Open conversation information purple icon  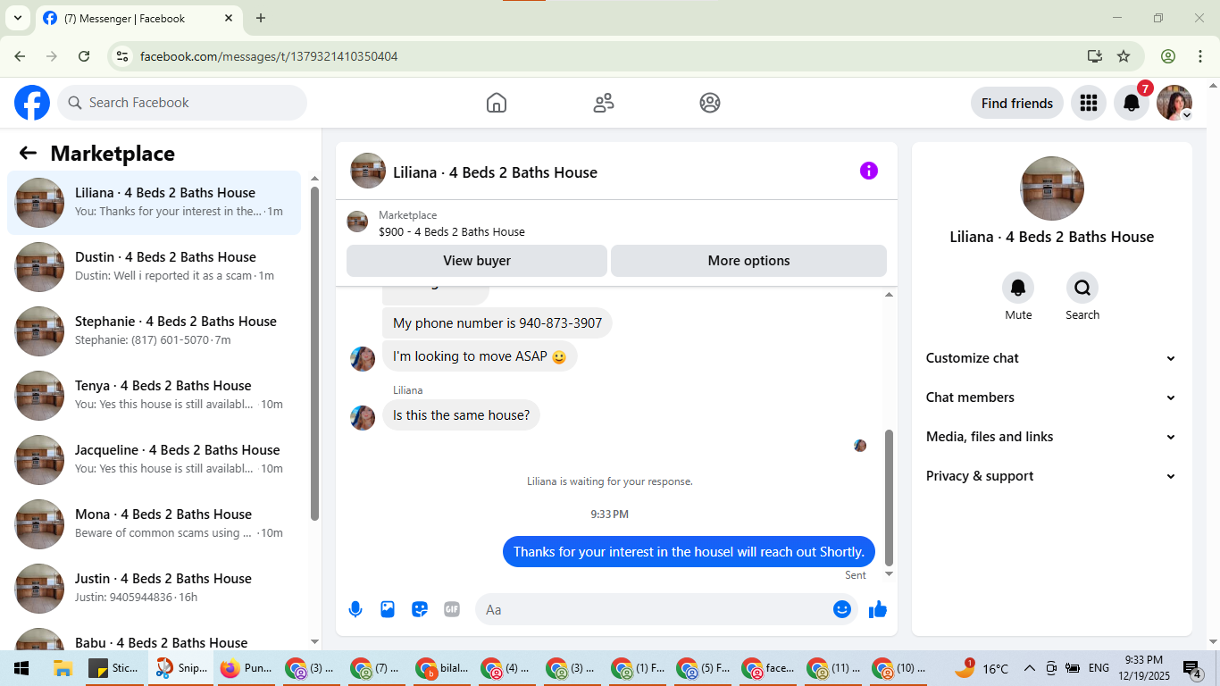(x=869, y=171)
